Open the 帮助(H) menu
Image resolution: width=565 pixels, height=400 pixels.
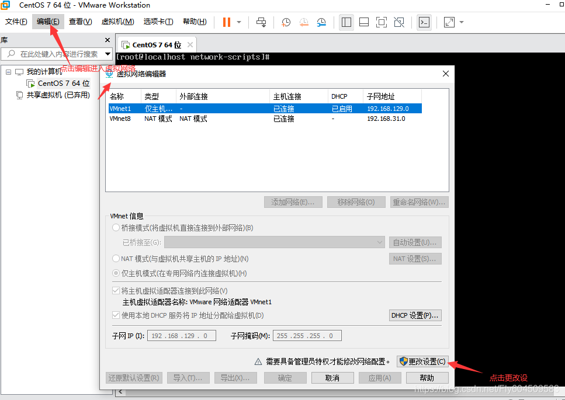195,22
